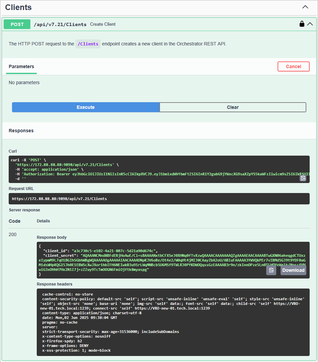Viewport: 318px width, 362px height.
Task: Click the Create Client summary text
Action: tap(103, 24)
